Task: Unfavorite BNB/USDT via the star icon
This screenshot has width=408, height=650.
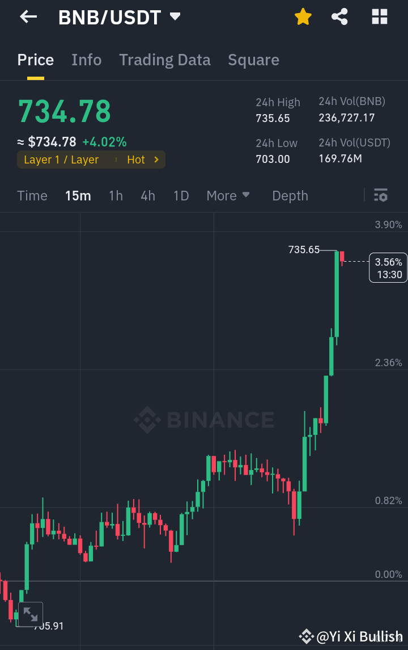Action: click(303, 16)
